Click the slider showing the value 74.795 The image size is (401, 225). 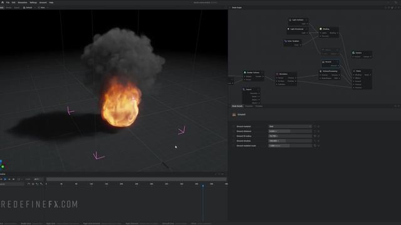[x=290, y=136]
